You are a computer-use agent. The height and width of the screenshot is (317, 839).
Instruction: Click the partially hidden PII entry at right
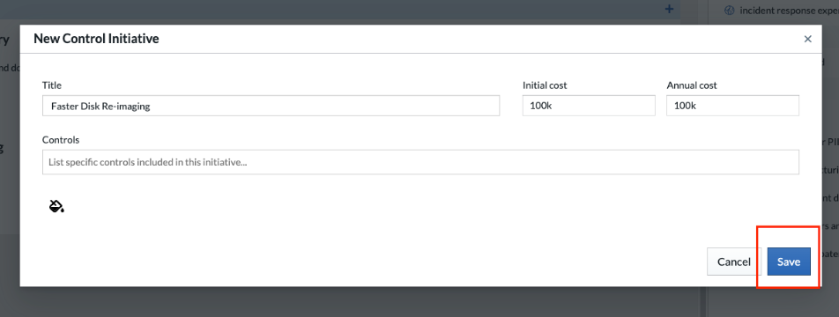point(833,142)
